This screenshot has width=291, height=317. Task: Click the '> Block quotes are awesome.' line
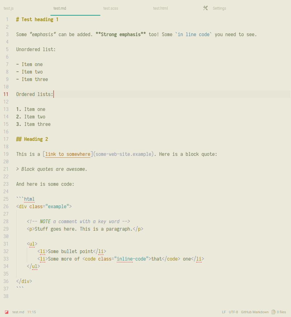[52, 169]
